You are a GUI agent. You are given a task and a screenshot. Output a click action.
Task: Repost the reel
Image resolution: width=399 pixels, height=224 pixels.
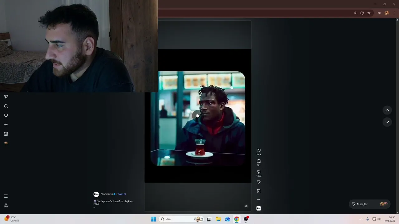click(x=258, y=172)
